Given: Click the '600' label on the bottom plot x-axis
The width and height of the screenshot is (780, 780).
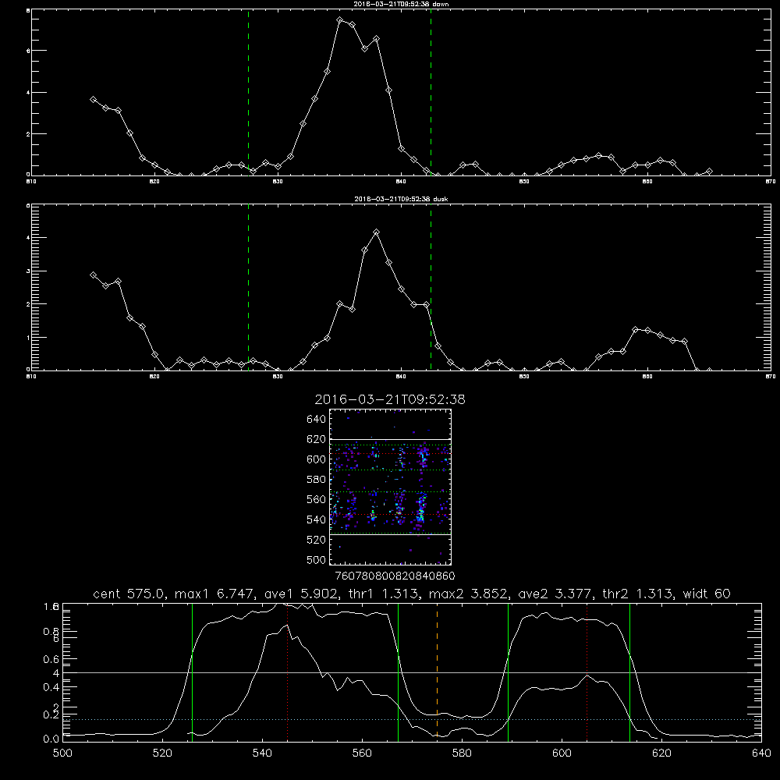Looking at the screenshot, I should [x=562, y=753].
